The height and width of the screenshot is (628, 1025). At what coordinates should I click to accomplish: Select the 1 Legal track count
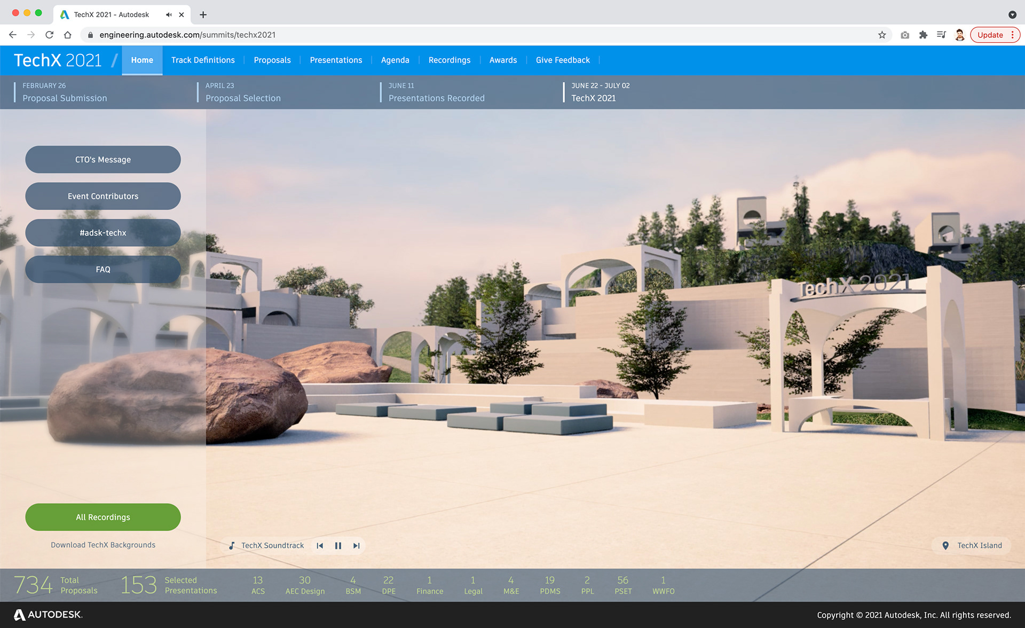[473, 585]
